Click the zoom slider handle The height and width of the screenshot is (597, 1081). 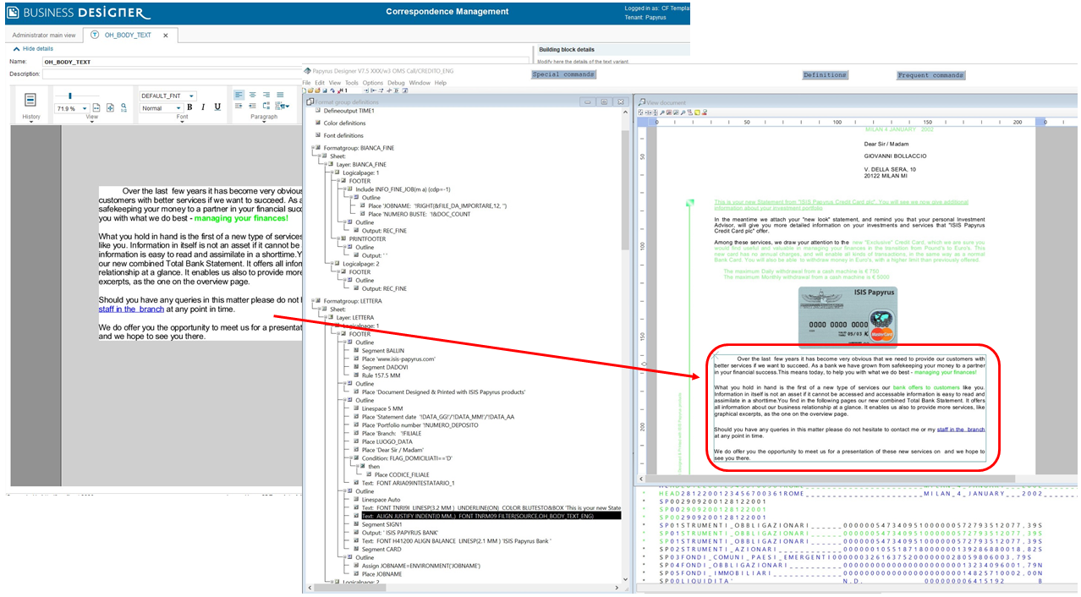69,96
